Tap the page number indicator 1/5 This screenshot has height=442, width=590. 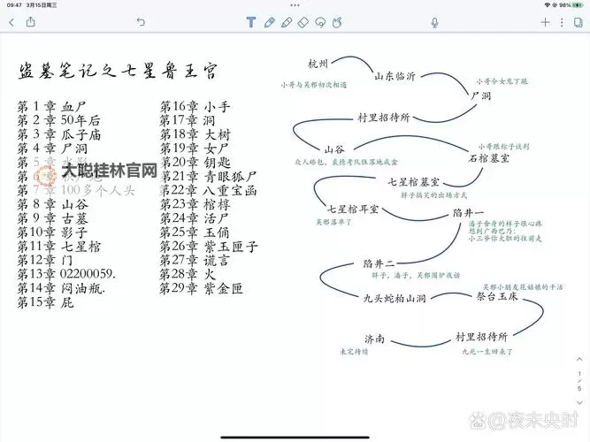pyautogui.click(x=579, y=381)
